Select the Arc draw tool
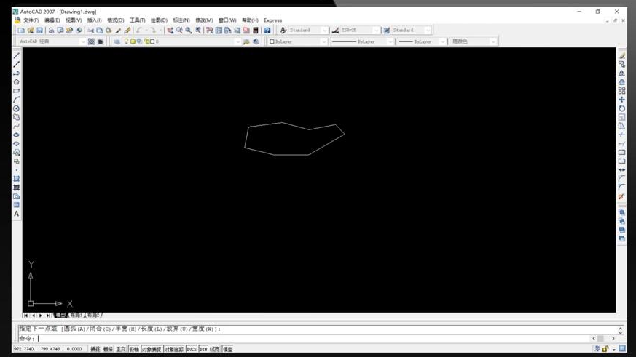This screenshot has height=357, width=636. pyautogui.click(x=16, y=100)
